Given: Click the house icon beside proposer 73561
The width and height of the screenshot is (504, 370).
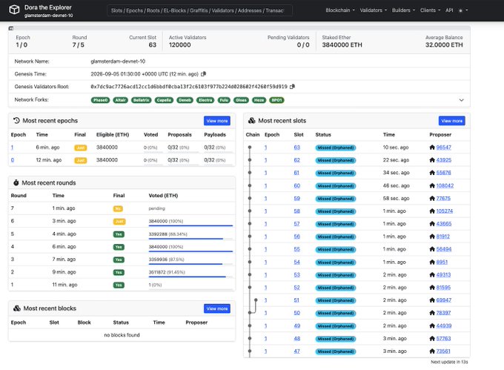Looking at the screenshot, I should (432, 351).
